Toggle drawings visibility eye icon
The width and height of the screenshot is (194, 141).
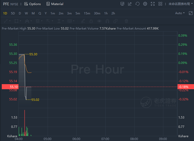point(99,21)
